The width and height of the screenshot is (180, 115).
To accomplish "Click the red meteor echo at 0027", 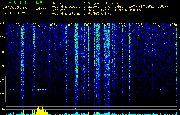I will pyautogui.click(x=126, y=89).
